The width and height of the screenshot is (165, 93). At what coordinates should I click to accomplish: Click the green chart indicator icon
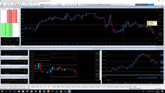(77, 5)
